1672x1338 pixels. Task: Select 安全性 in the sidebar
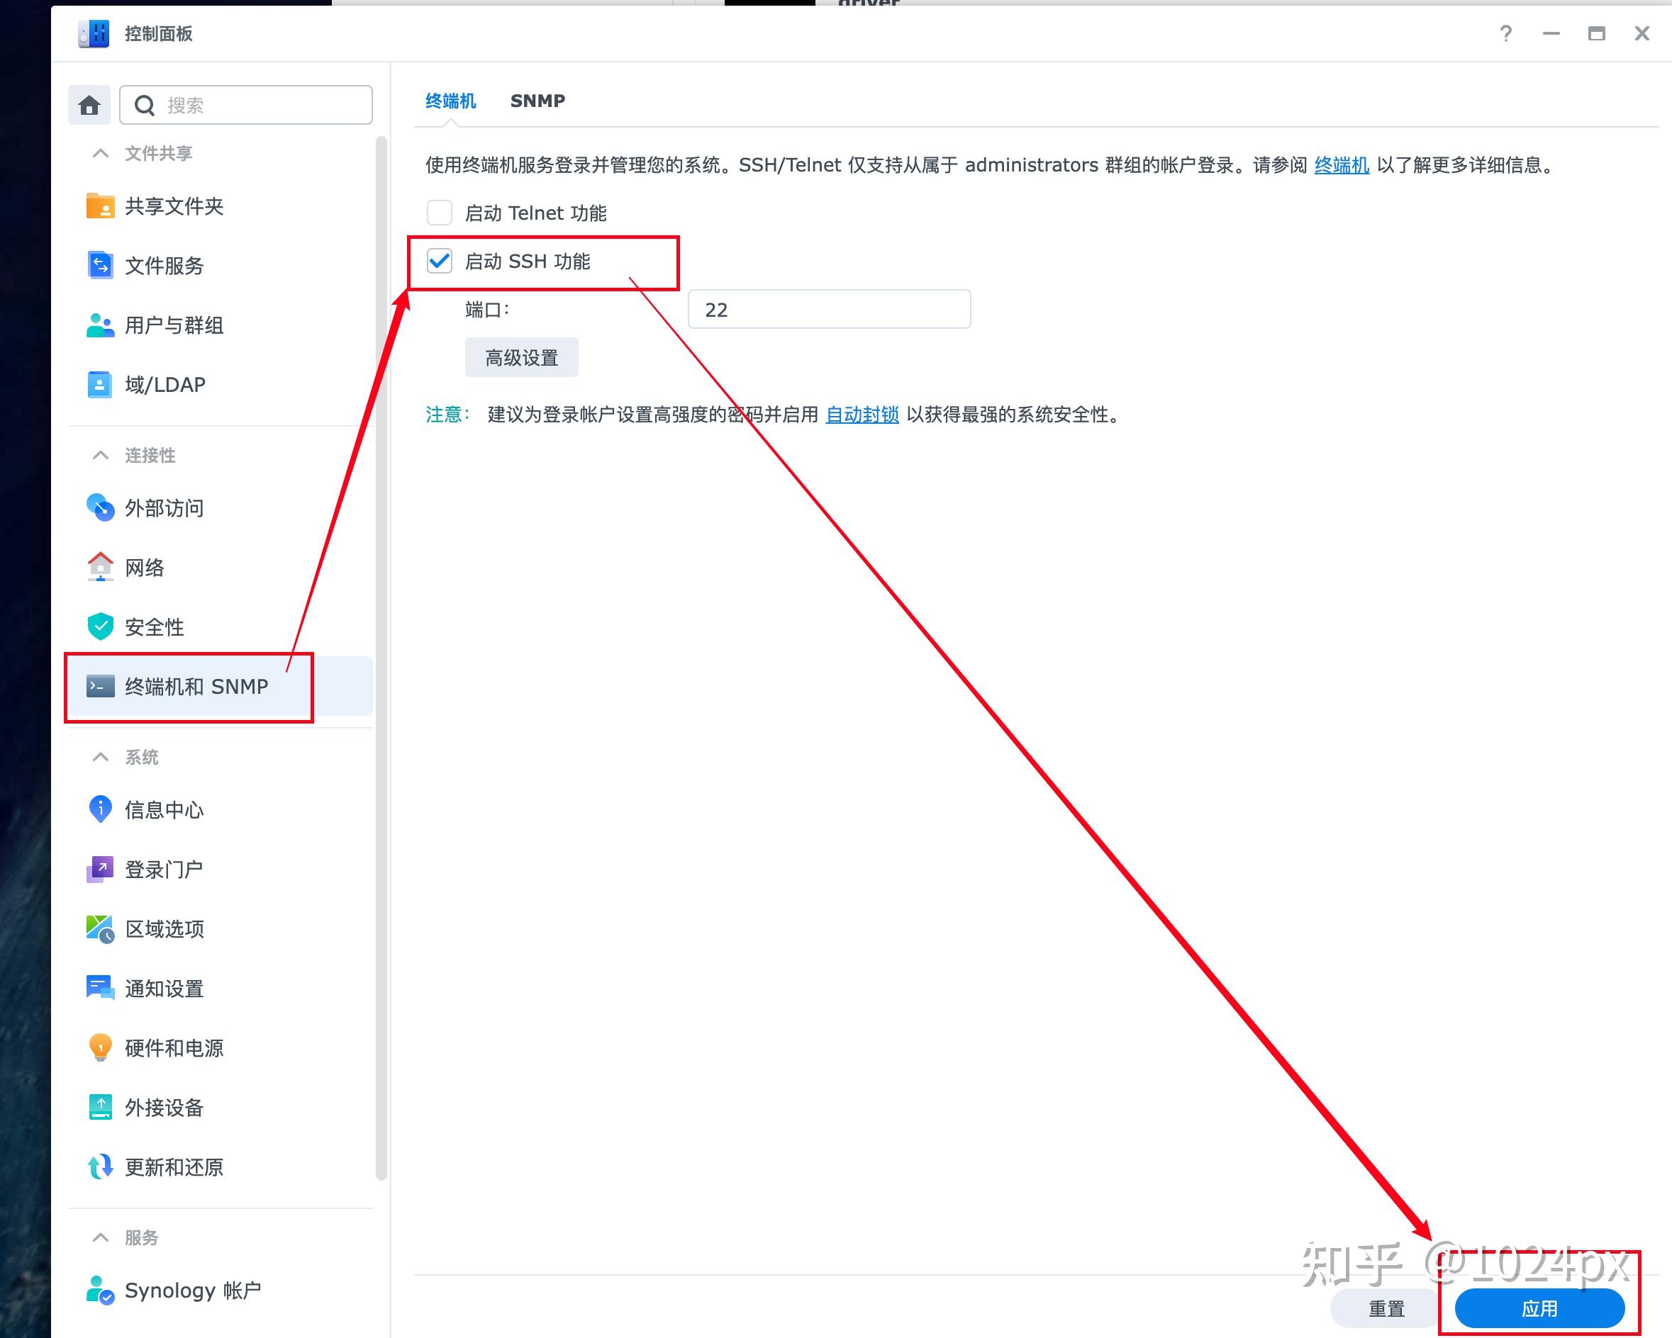[154, 626]
